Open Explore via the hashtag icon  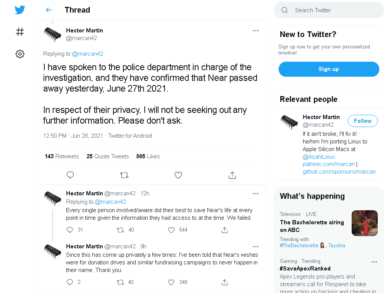[20, 32]
